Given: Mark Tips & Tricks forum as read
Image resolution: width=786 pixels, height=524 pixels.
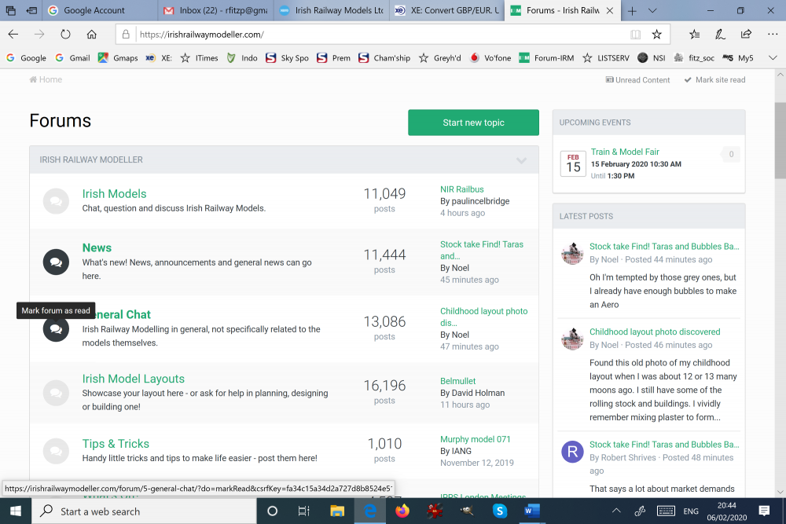Looking at the screenshot, I should [x=56, y=451].
